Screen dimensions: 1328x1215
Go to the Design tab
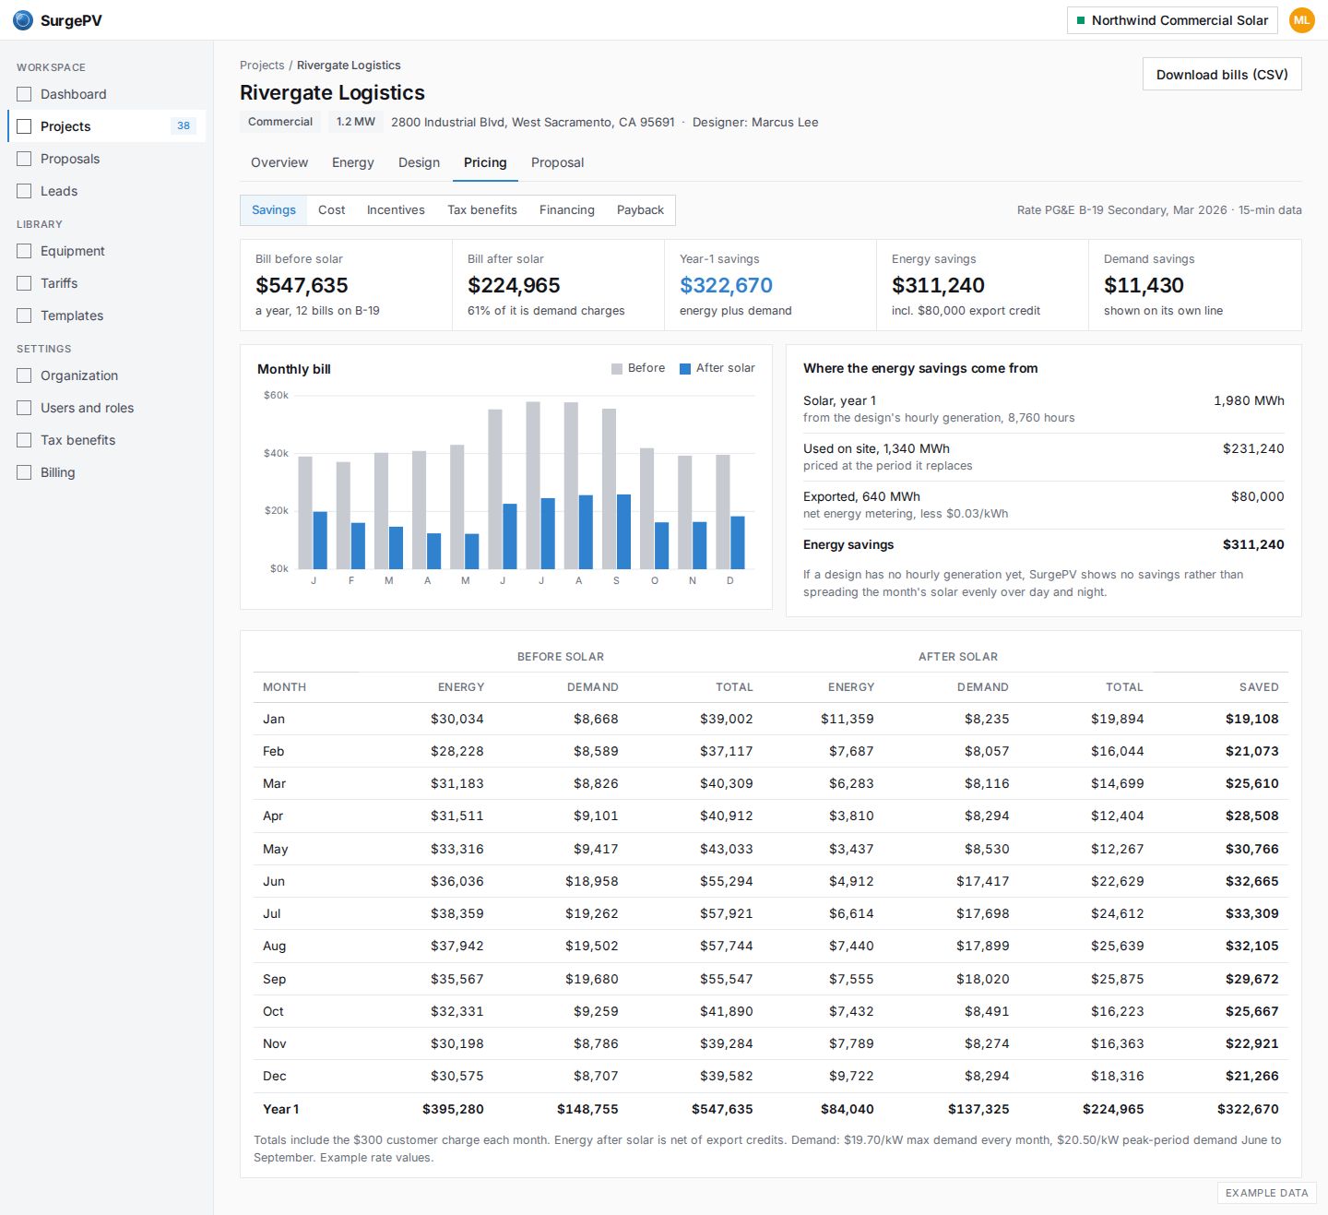pos(419,162)
